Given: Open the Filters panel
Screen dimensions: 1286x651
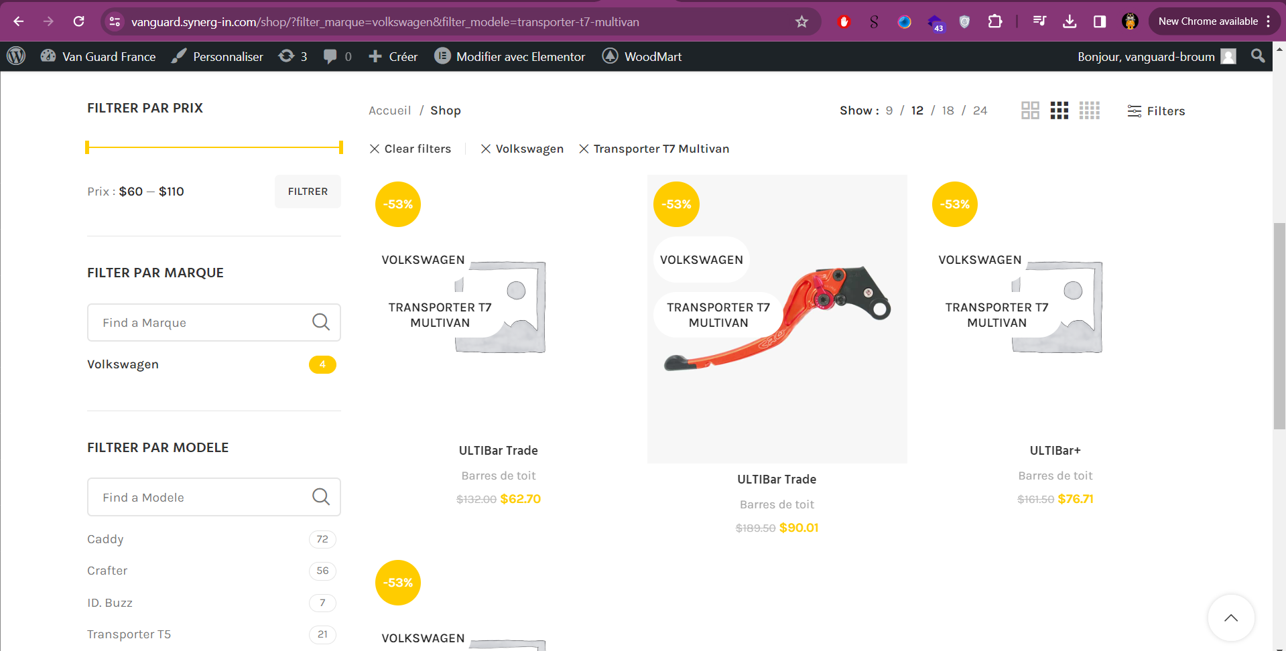Looking at the screenshot, I should 1156,111.
